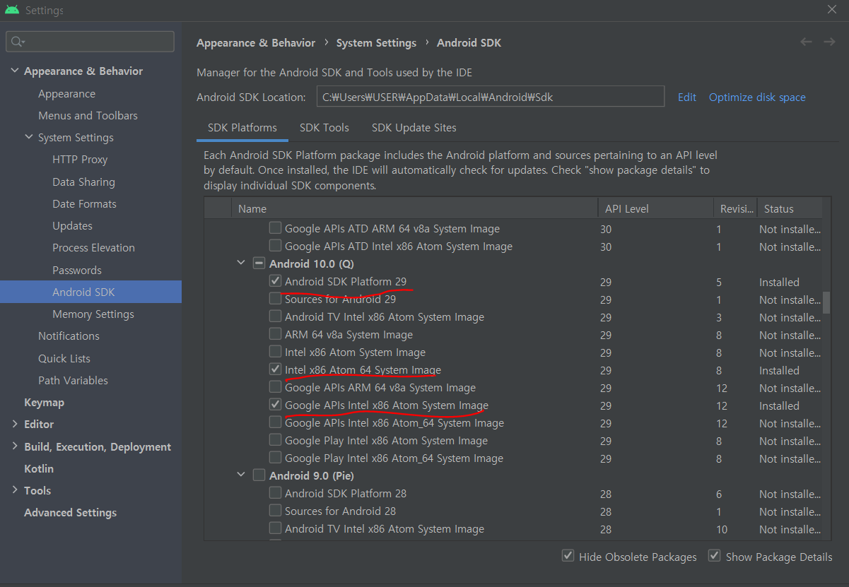Click the search magnifier icon
This screenshot has width=849, height=587.
pos(18,42)
